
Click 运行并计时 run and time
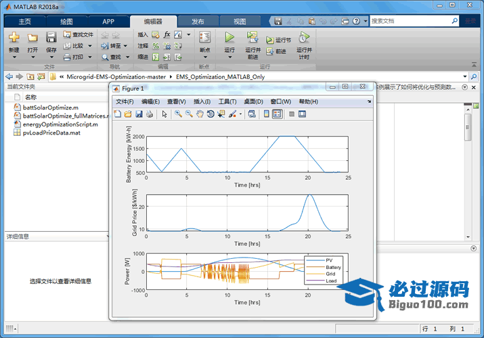[304, 45]
